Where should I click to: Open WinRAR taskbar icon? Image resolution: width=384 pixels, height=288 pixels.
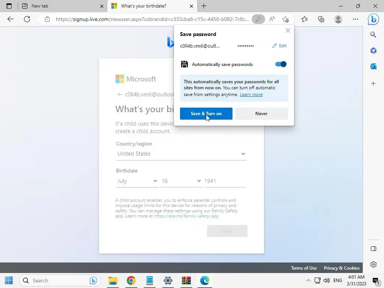[186, 280]
